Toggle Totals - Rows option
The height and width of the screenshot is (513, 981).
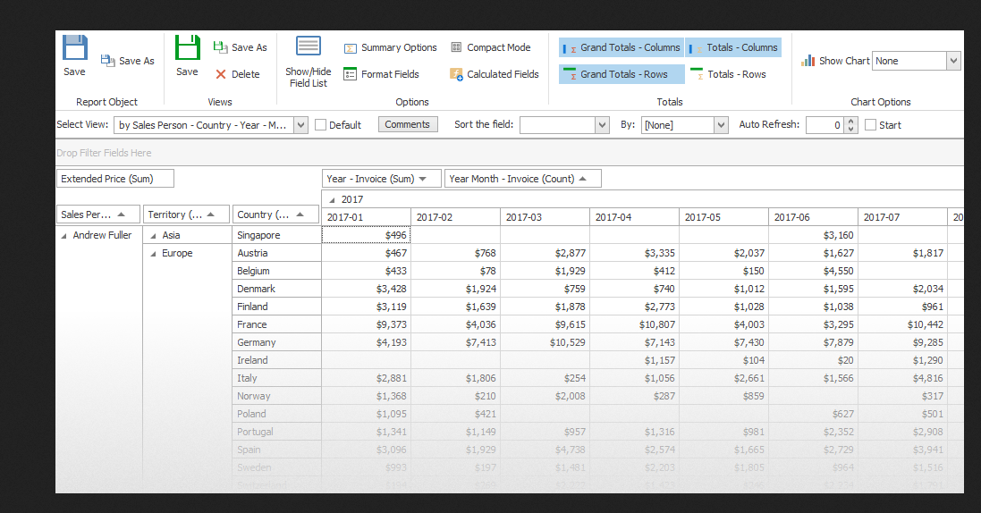coord(728,74)
